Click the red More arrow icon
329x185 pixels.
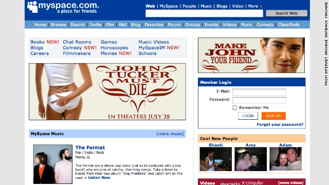261,6
